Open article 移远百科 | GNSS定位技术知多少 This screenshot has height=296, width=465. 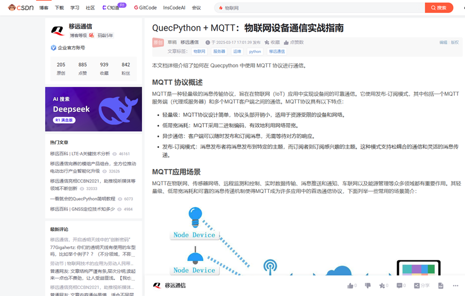click(x=82, y=209)
